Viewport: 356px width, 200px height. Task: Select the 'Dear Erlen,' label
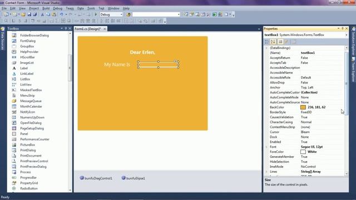[x=142, y=52]
